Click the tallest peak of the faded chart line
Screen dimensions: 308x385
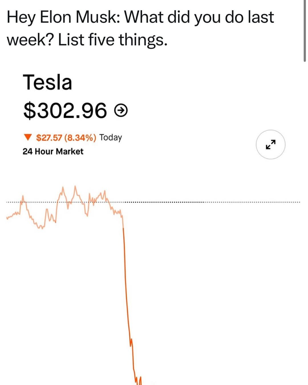click(x=75, y=187)
